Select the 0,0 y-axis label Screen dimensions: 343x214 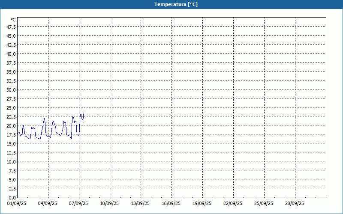12,198
